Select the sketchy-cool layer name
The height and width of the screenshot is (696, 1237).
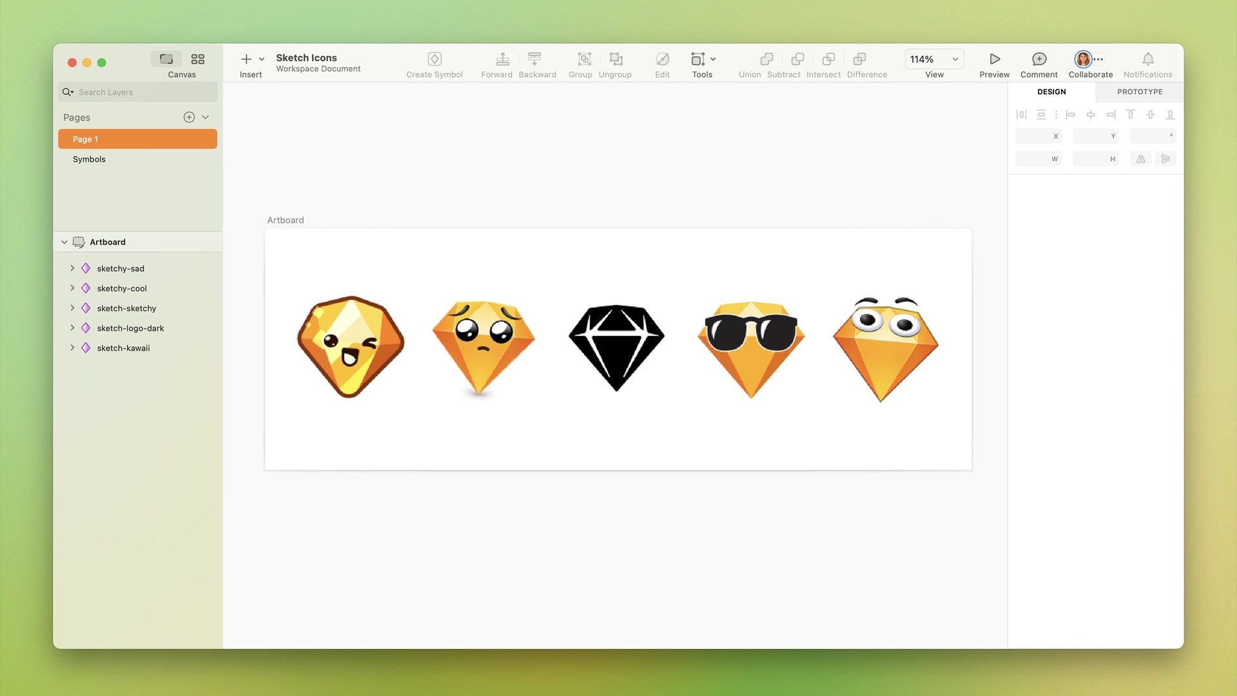click(122, 289)
